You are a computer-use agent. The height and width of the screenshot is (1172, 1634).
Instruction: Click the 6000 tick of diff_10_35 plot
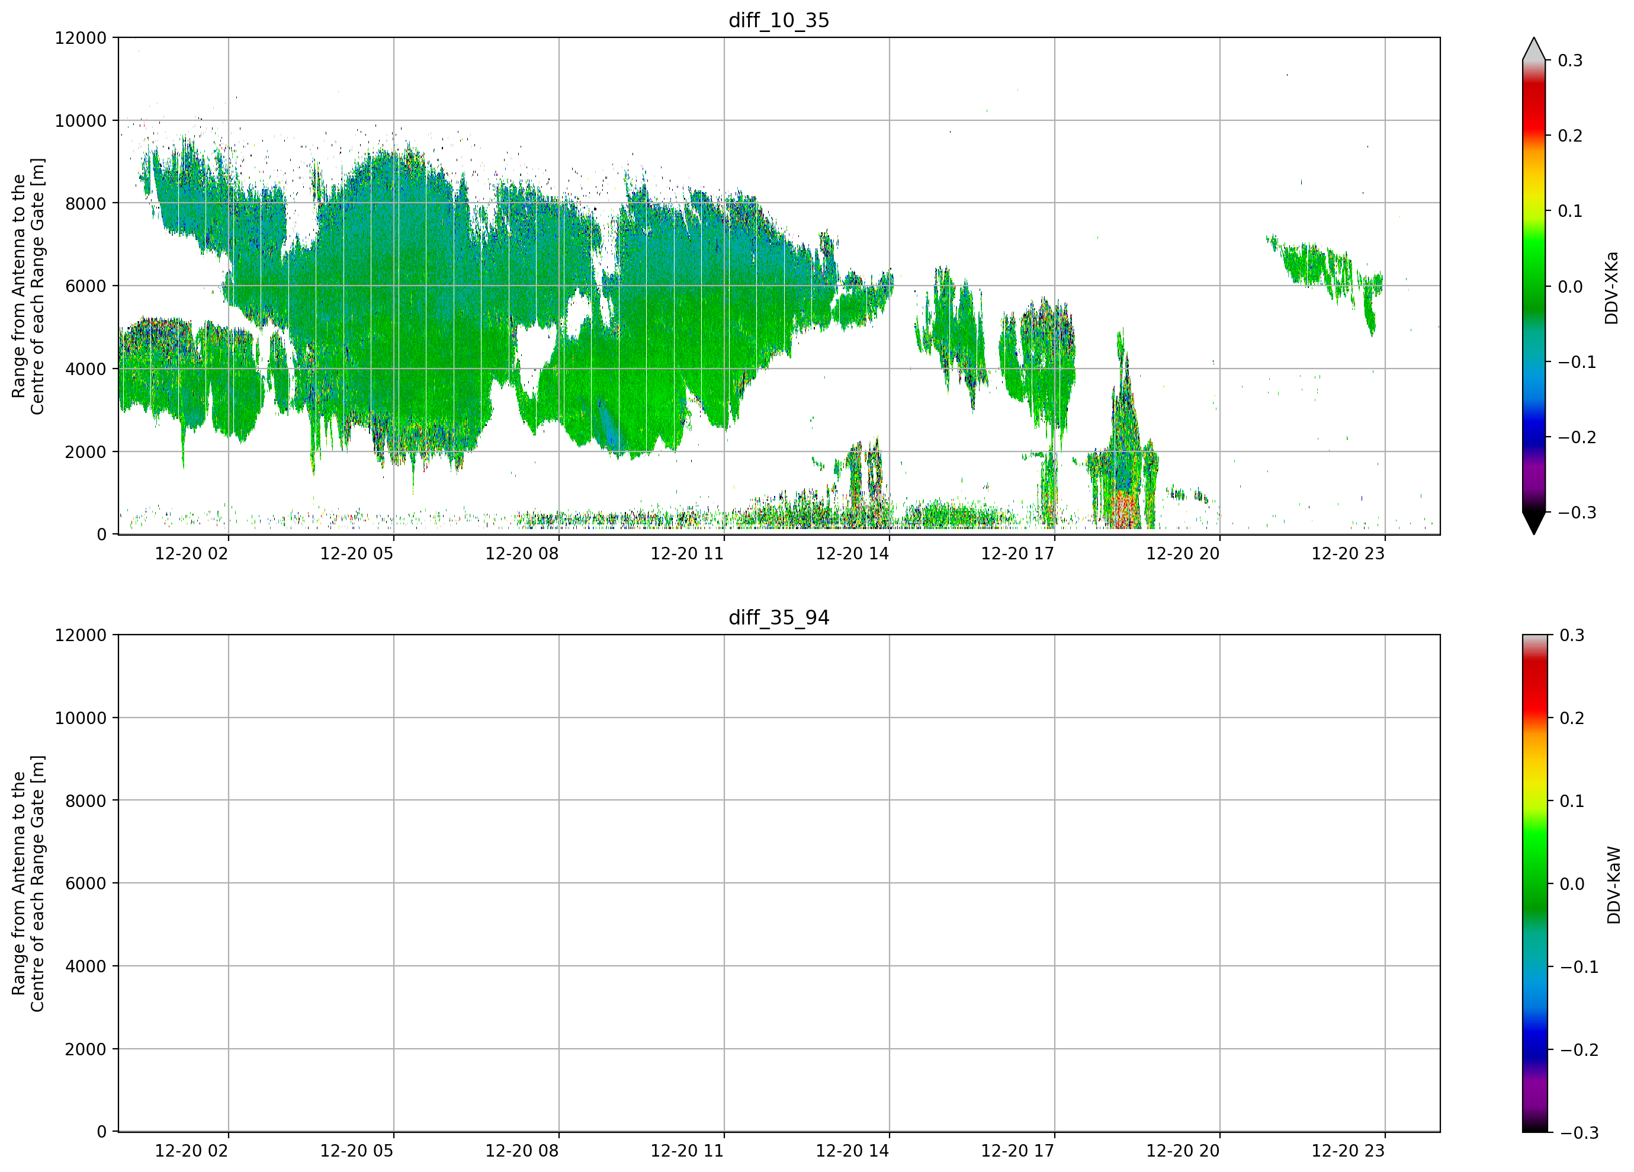pyautogui.click(x=86, y=286)
